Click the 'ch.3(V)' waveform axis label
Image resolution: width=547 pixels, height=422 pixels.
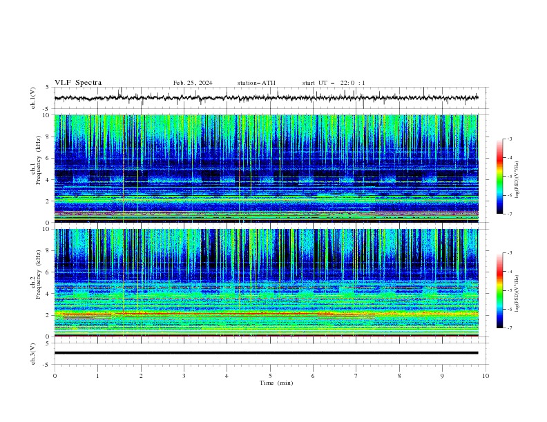(33, 354)
